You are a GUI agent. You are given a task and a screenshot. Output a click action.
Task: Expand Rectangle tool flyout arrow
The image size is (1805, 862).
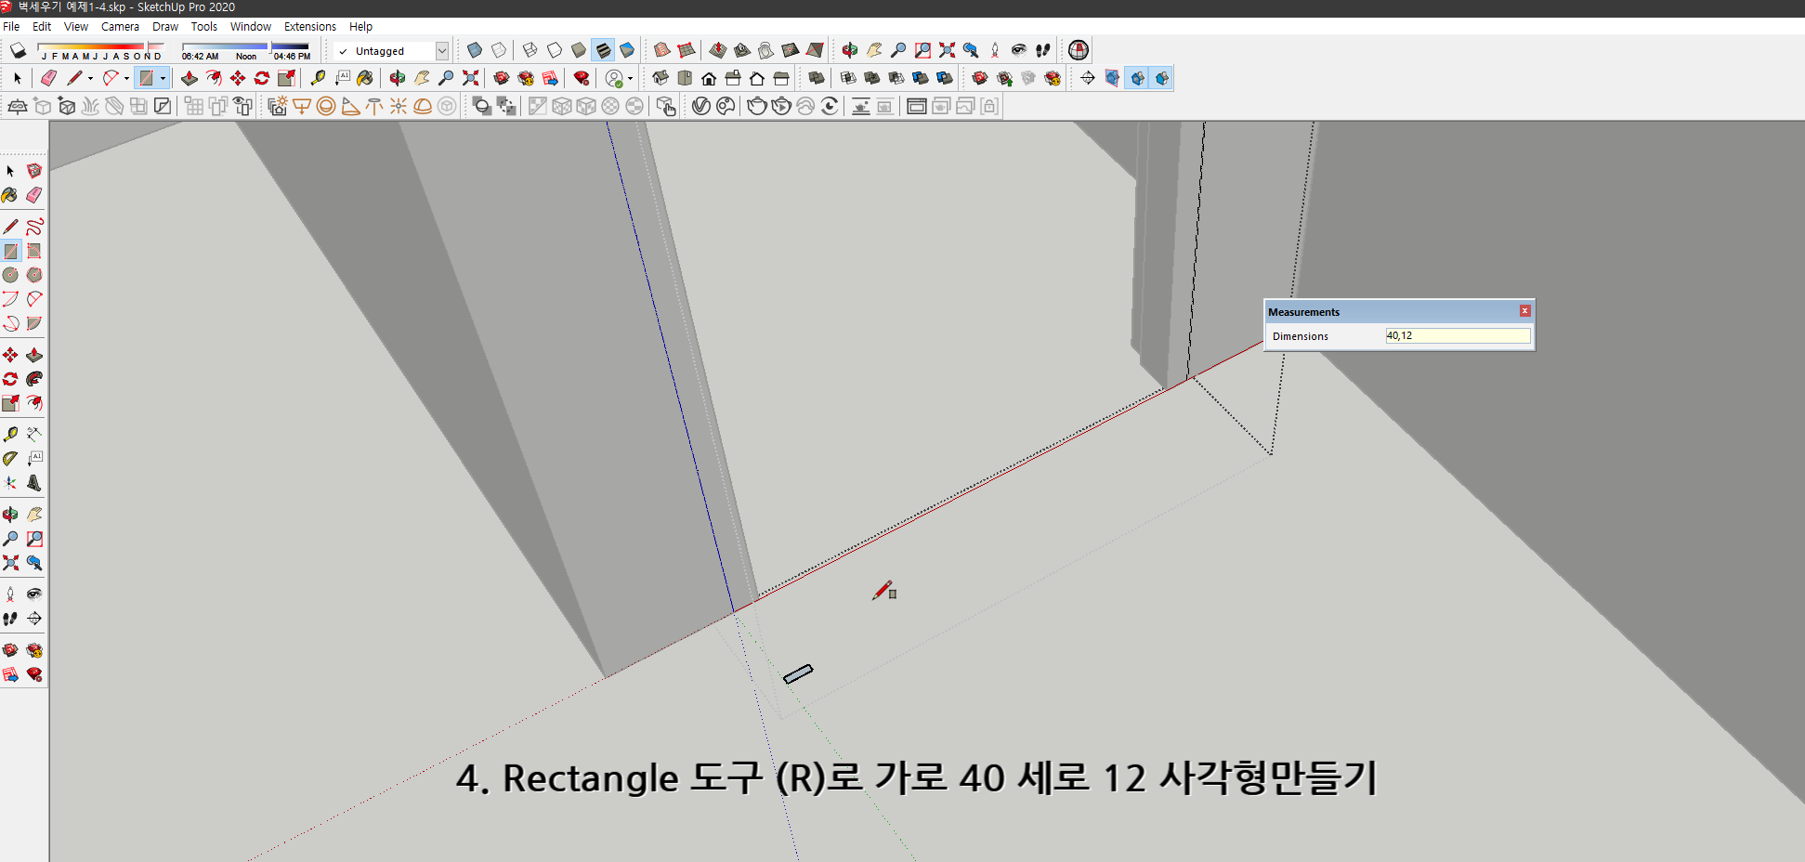coord(163,78)
